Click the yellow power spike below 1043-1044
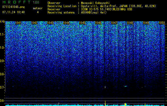 (59, 104)
